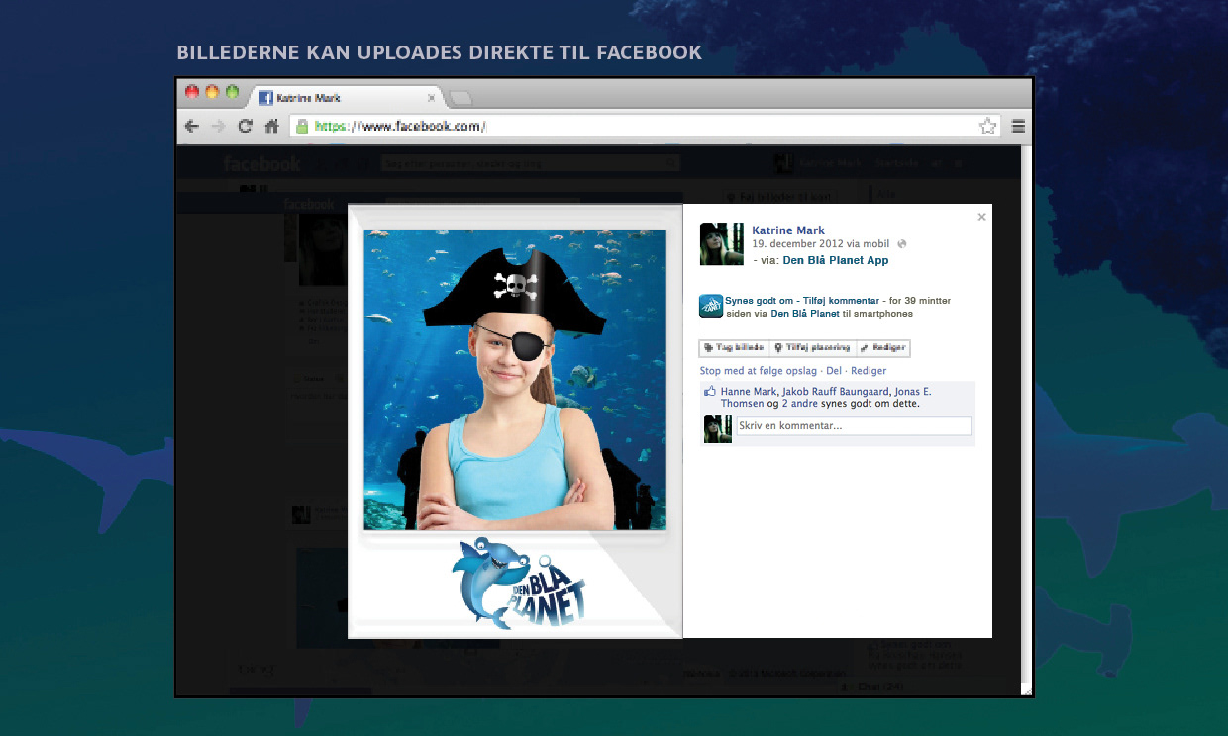Click Katrine Mark's profile picture in post
The image size is (1228, 736).
click(722, 244)
